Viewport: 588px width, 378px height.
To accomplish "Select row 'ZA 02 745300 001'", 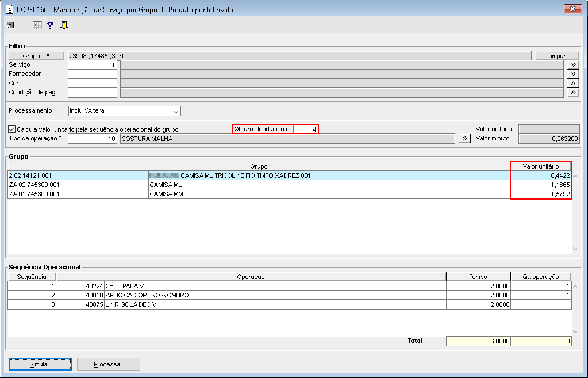I will [x=290, y=185].
